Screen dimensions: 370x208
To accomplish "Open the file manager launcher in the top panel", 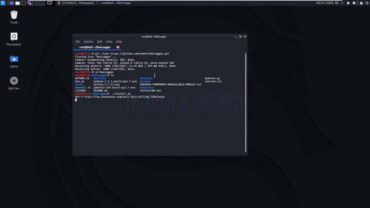I will pyautogui.click(x=17, y=3).
